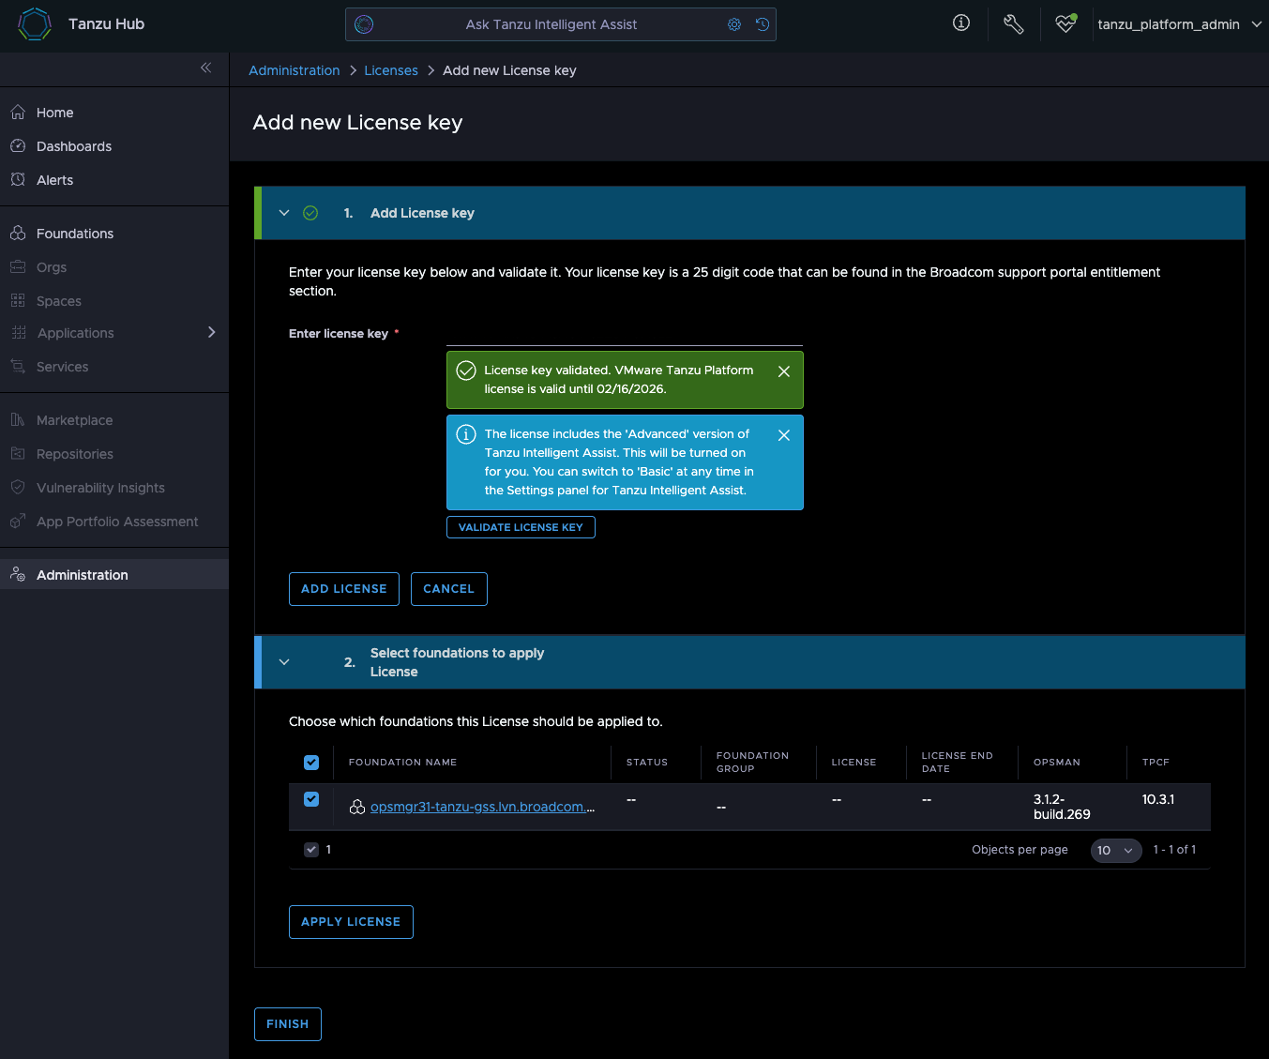Click the selected count checkbox in footer
Viewport: 1269px width, 1059px height.
pos(311,850)
